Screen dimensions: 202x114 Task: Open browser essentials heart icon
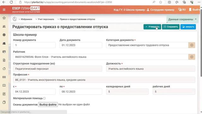coord(192,2)
